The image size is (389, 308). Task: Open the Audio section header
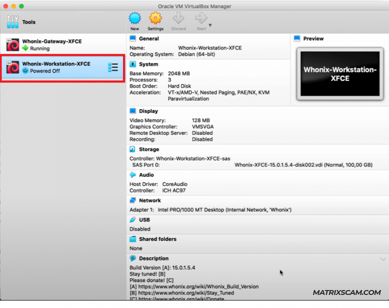[146, 175]
